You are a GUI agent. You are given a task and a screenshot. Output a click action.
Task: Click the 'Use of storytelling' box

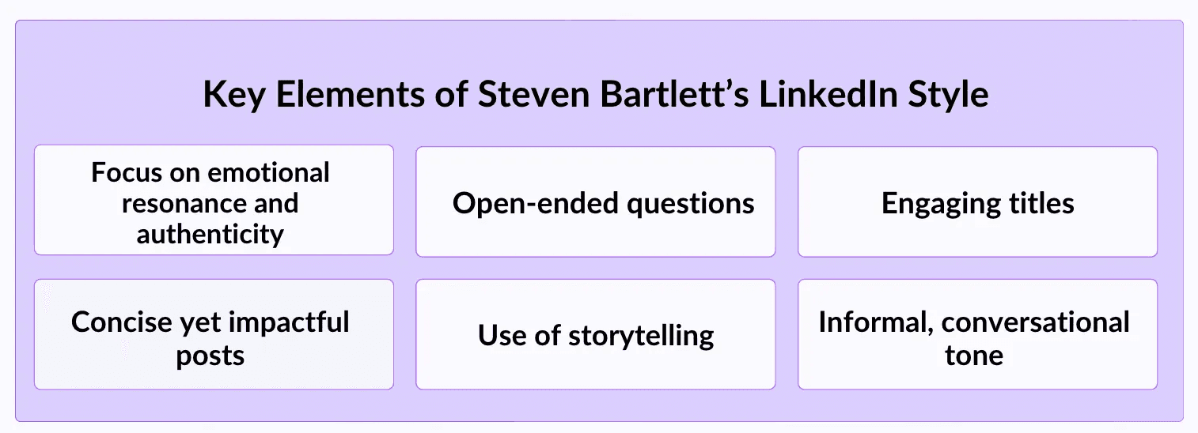(x=595, y=334)
